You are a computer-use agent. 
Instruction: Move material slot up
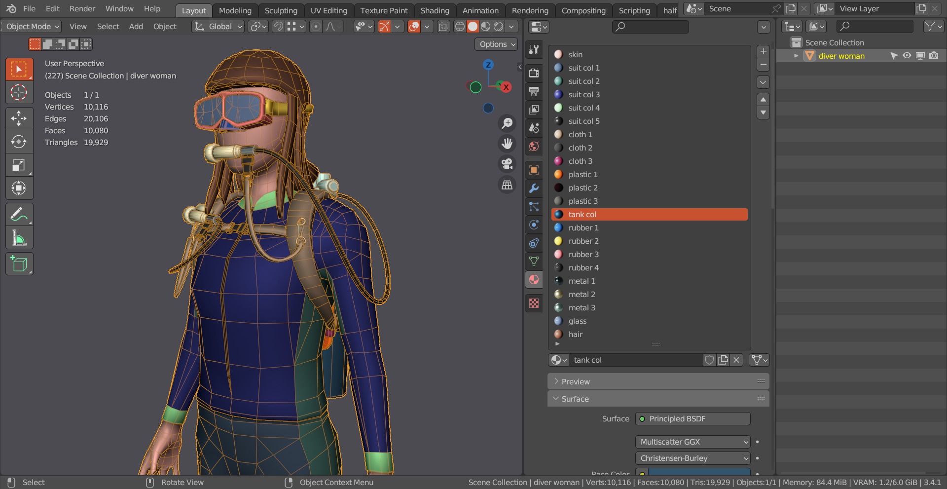click(x=763, y=100)
